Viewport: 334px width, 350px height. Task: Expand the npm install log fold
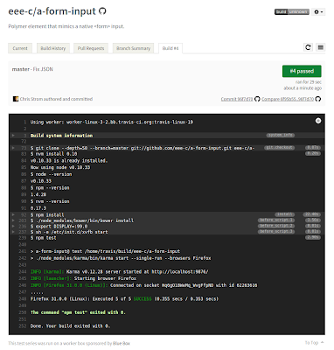(13, 215)
